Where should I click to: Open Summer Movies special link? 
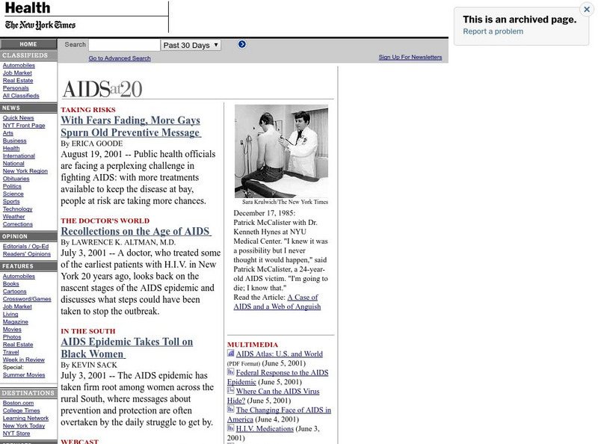(24, 375)
